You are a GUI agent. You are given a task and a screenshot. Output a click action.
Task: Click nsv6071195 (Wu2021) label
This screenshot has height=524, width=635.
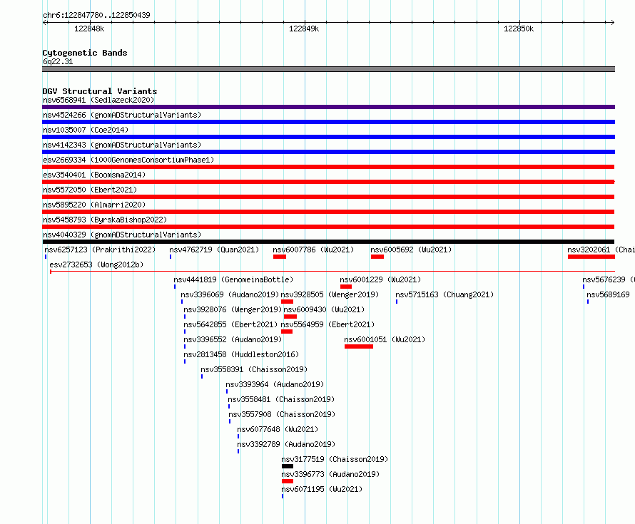pyautogui.click(x=322, y=489)
